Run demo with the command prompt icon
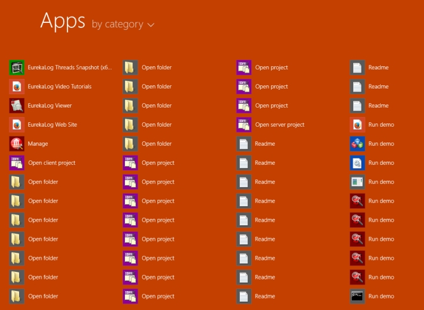Viewport: 424px width, 310px height. tap(372, 296)
